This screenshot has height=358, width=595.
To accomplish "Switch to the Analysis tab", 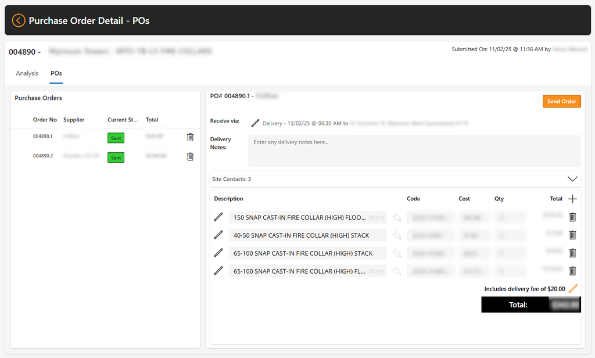I will pyautogui.click(x=27, y=73).
